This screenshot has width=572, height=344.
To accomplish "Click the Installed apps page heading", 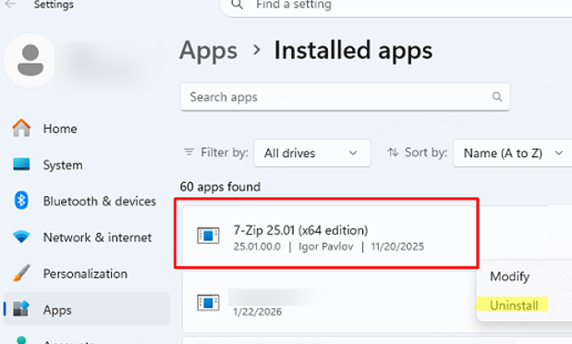I will (353, 50).
